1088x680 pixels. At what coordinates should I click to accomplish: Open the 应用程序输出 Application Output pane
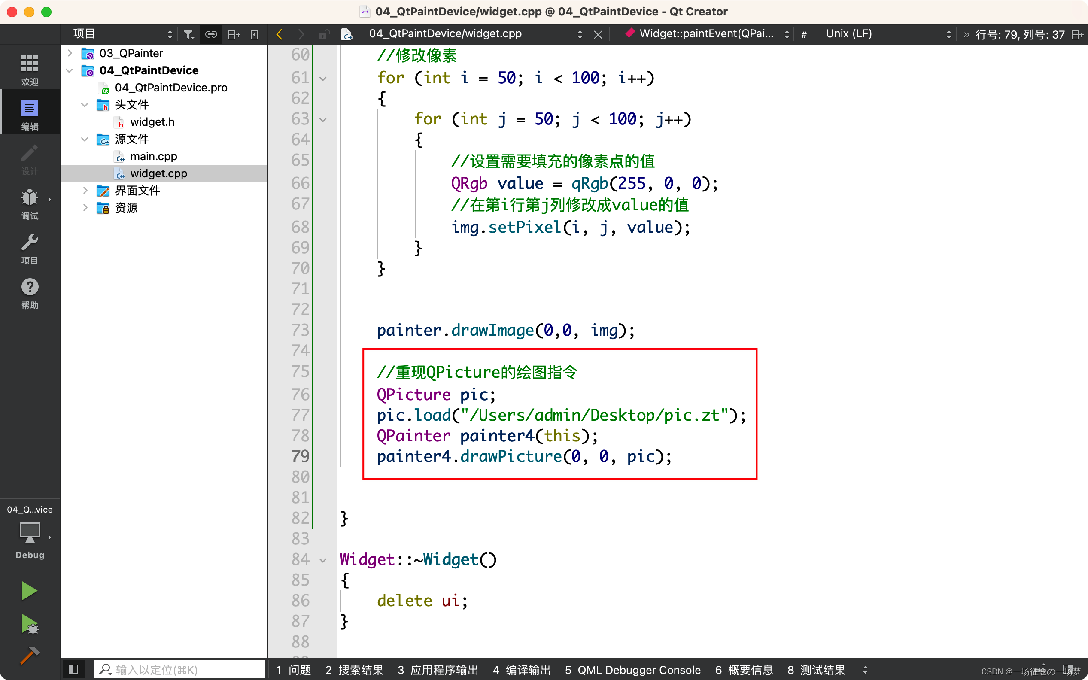point(438,670)
